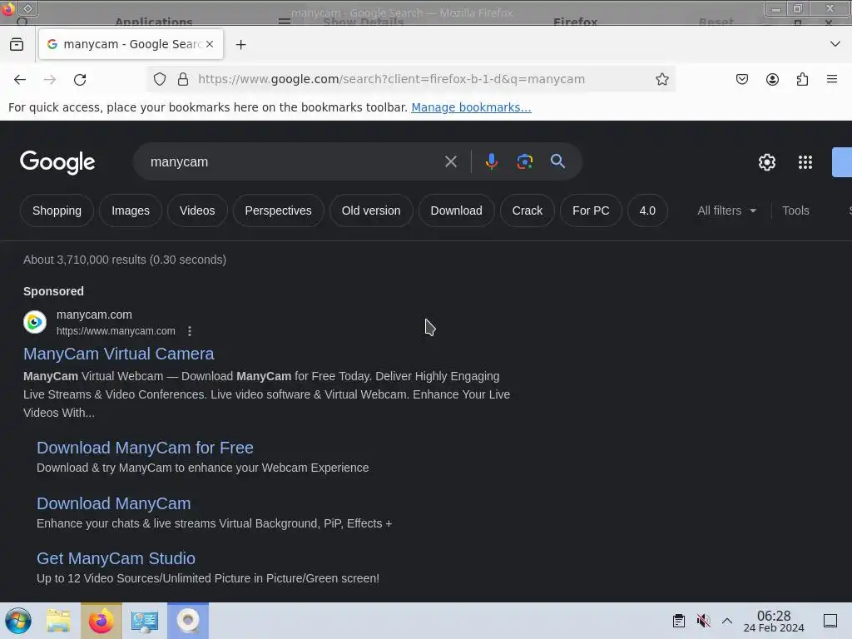The image size is (852, 639).
Task: Expand the list all tabs chevron
Action: click(835, 44)
